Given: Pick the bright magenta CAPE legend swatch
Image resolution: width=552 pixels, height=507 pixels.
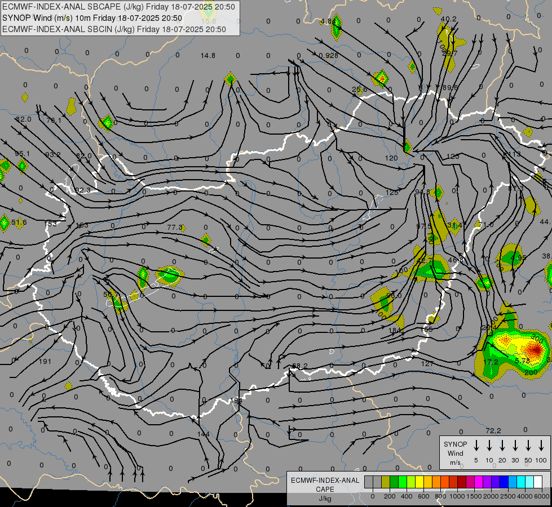Looking at the screenshot, I should tap(479, 482).
